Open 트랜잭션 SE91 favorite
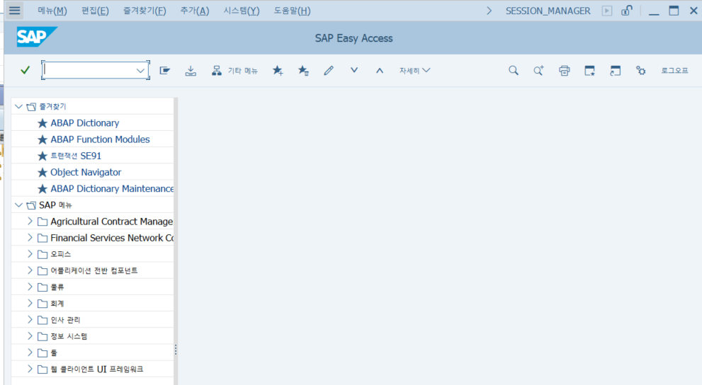This screenshot has width=702, height=385. click(76, 156)
